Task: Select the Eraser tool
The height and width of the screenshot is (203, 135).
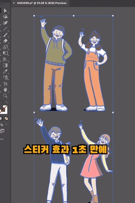Action: 5,41
